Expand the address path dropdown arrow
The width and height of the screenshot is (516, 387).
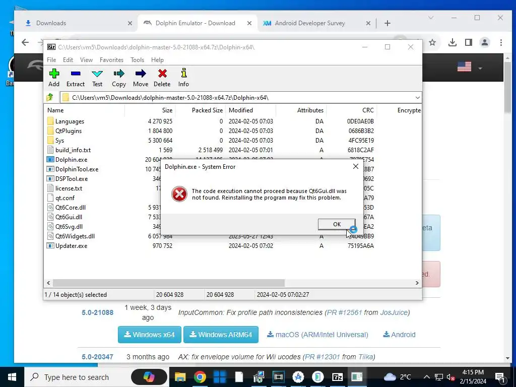417,98
